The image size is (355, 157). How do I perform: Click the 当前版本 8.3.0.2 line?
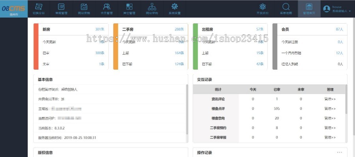tap(51, 128)
